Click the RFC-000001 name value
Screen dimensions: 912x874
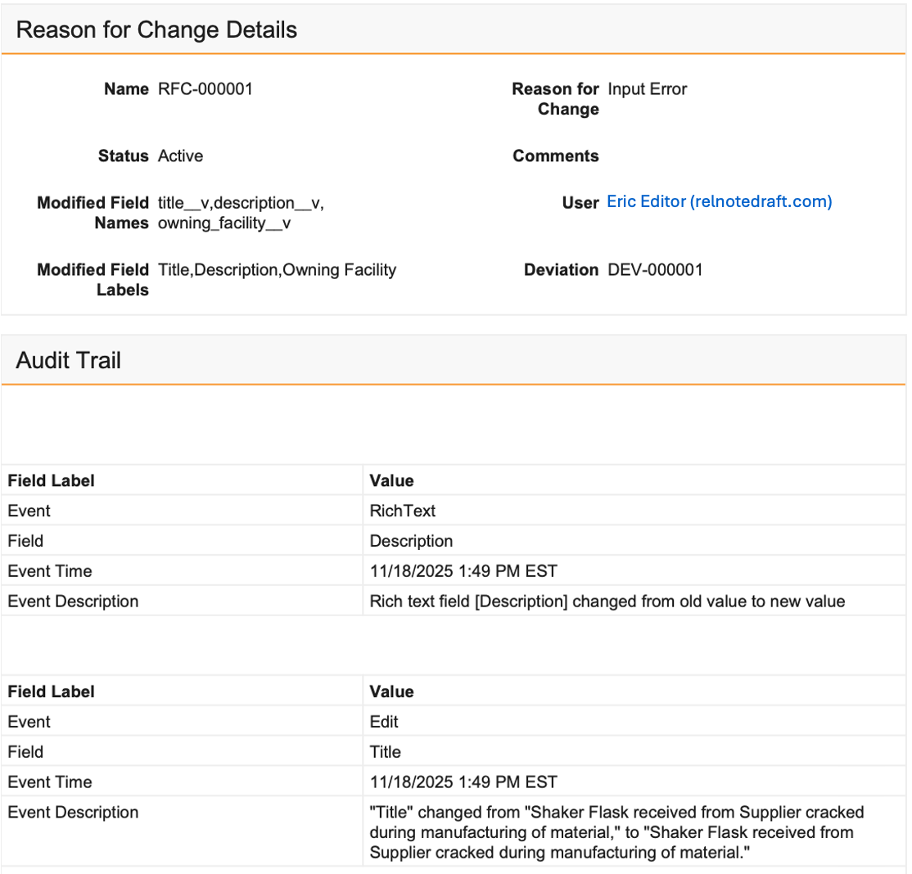pos(205,89)
